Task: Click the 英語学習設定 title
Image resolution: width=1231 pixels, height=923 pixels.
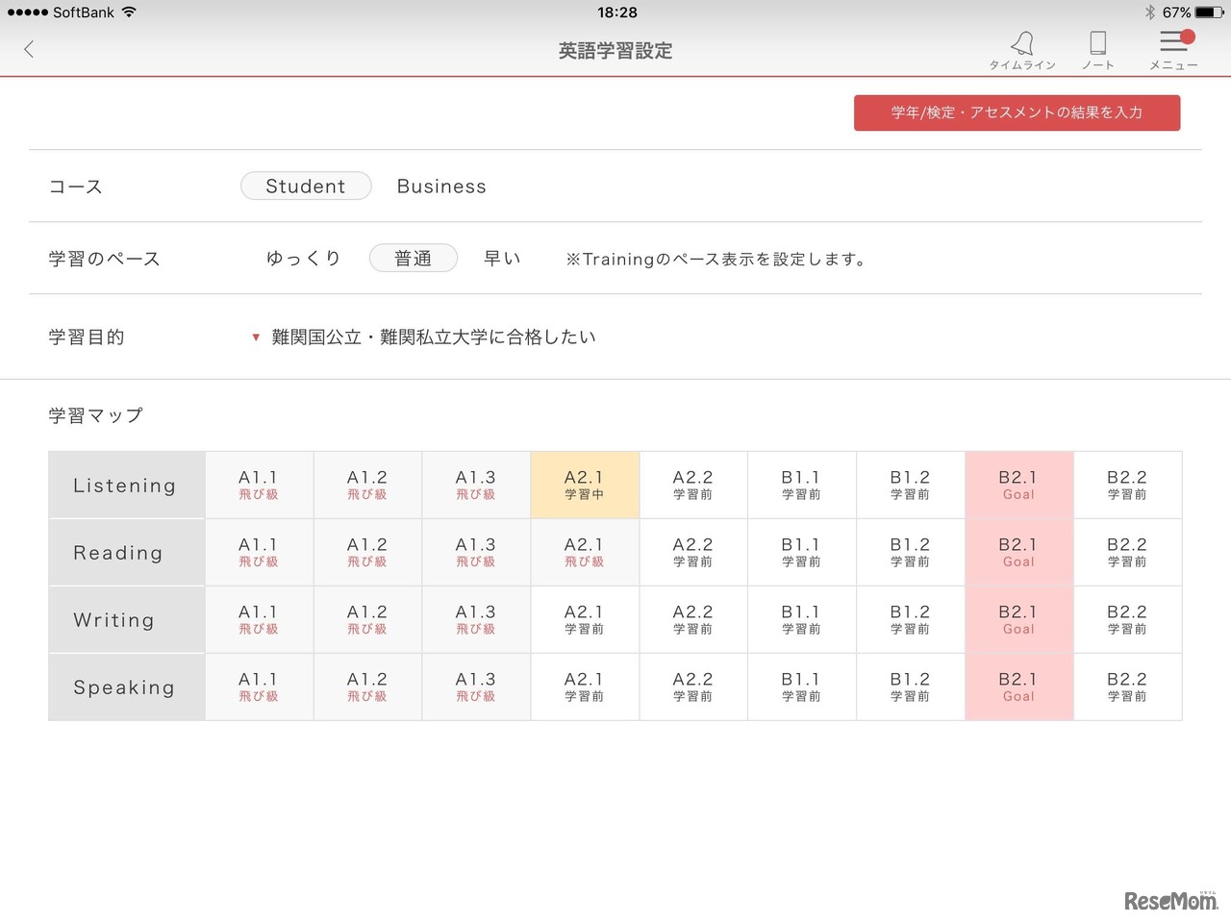Action: point(615,50)
